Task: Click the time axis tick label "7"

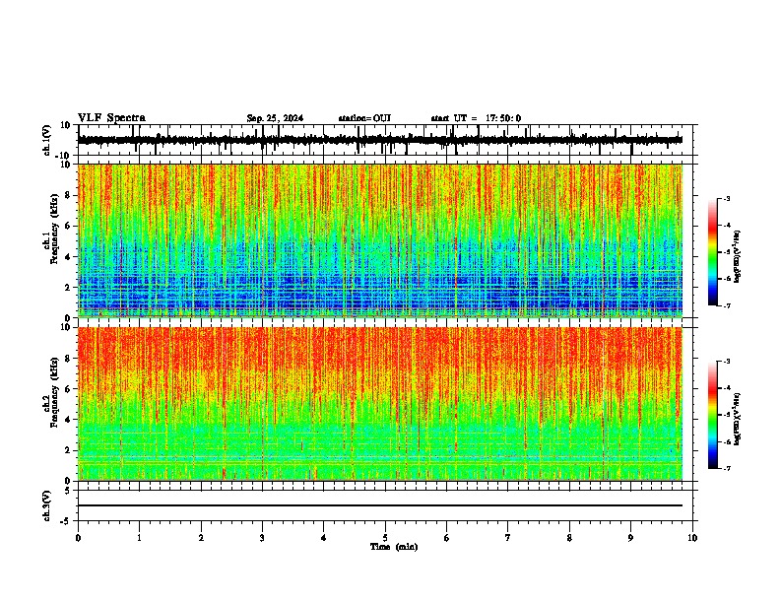Action: (x=507, y=538)
